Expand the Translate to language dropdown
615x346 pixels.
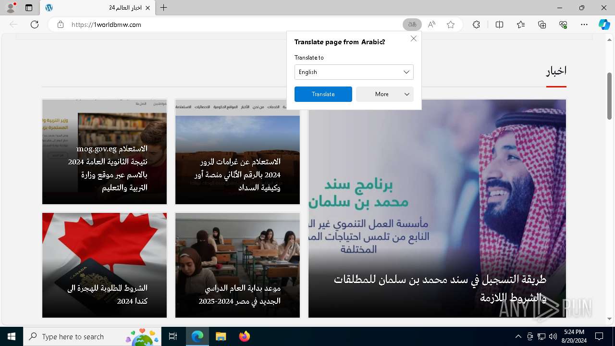(354, 72)
